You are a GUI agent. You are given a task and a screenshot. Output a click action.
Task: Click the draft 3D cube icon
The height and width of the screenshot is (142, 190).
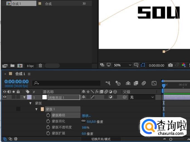pos(118,83)
